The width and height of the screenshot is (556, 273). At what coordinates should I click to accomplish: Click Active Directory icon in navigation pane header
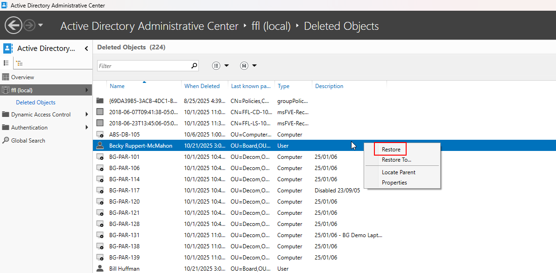[8, 48]
